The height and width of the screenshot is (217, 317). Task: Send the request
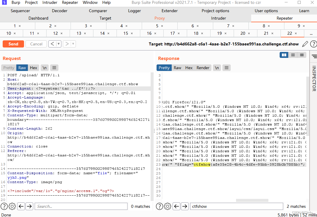pyautogui.click(x=13, y=44)
